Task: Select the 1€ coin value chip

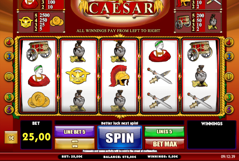Action: [11, 138]
